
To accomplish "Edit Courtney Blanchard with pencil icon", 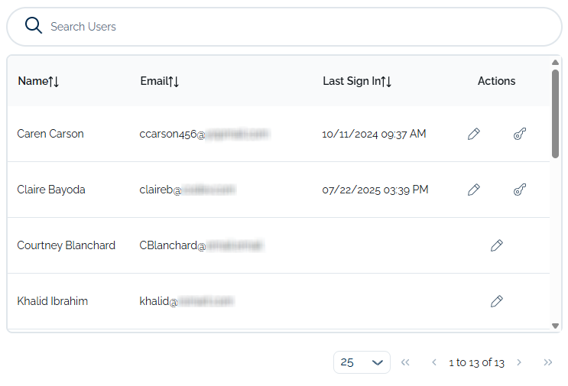I will (x=497, y=245).
